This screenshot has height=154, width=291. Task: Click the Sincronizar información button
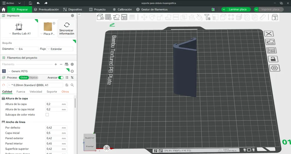(x=67, y=28)
